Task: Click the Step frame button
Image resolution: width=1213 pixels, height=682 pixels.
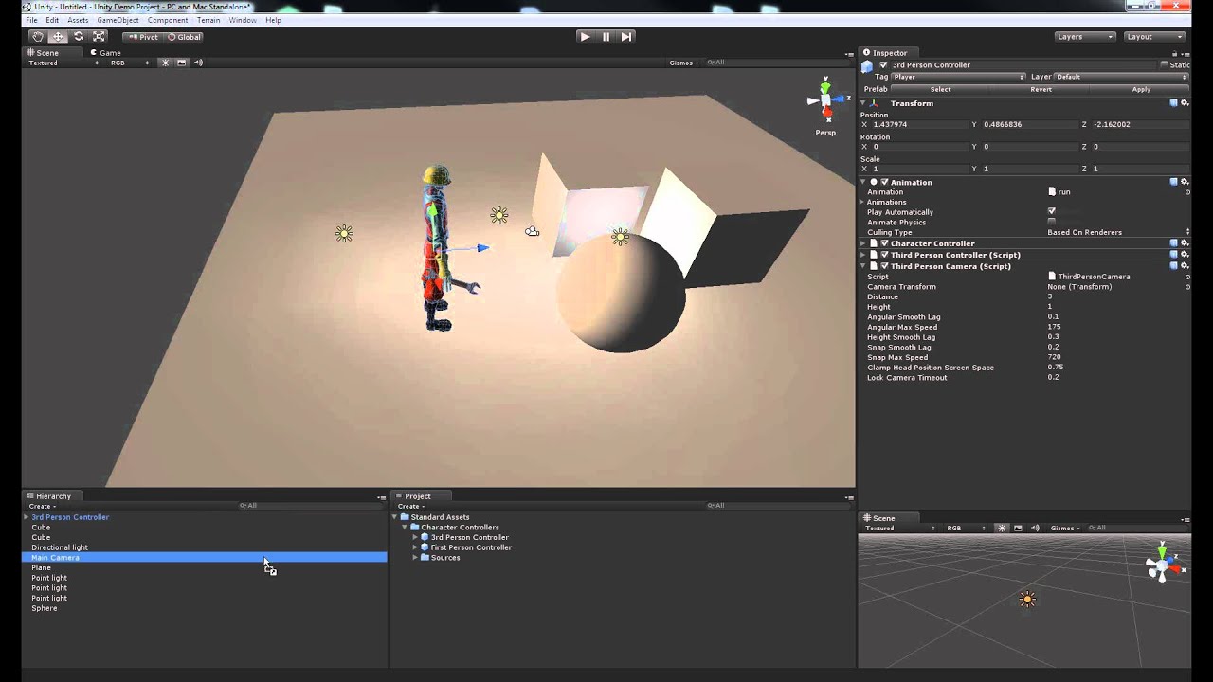Action: pyautogui.click(x=626, y=37)
